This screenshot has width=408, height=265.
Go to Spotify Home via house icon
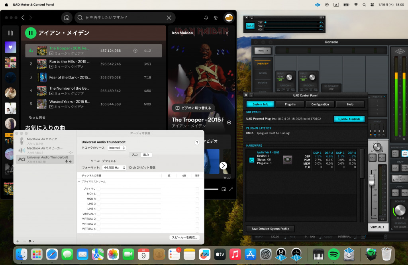[x=67, y=18]
